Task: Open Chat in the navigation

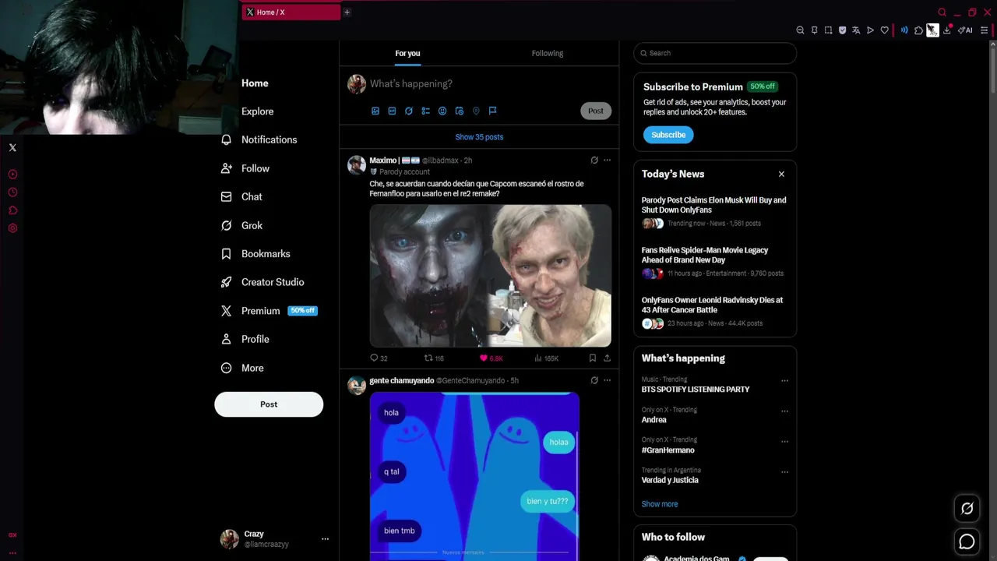Action: (x=241, y=196)
